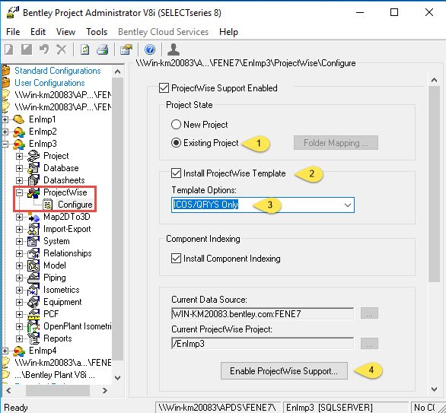Open the View menu

[x=65, y=32]
